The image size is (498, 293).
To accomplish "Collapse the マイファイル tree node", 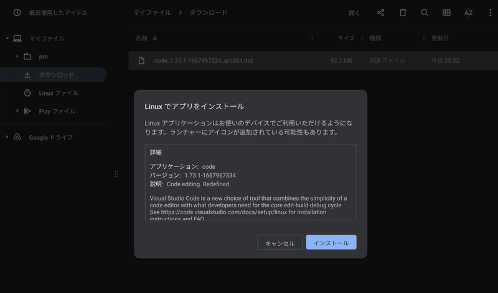I will pos(7,38).
